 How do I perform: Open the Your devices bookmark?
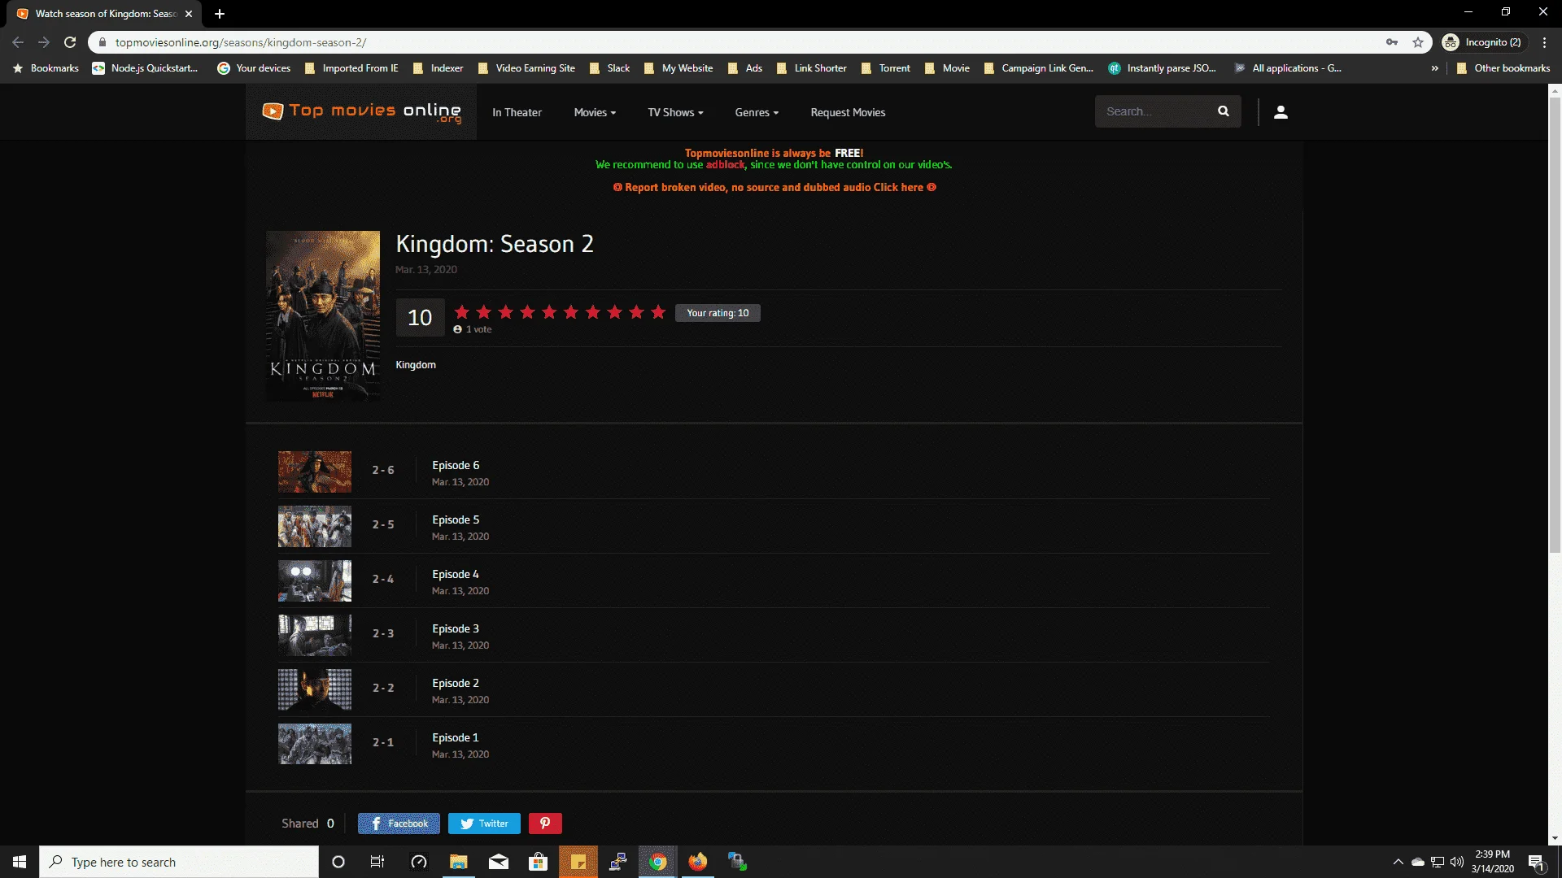coord(254,68)
